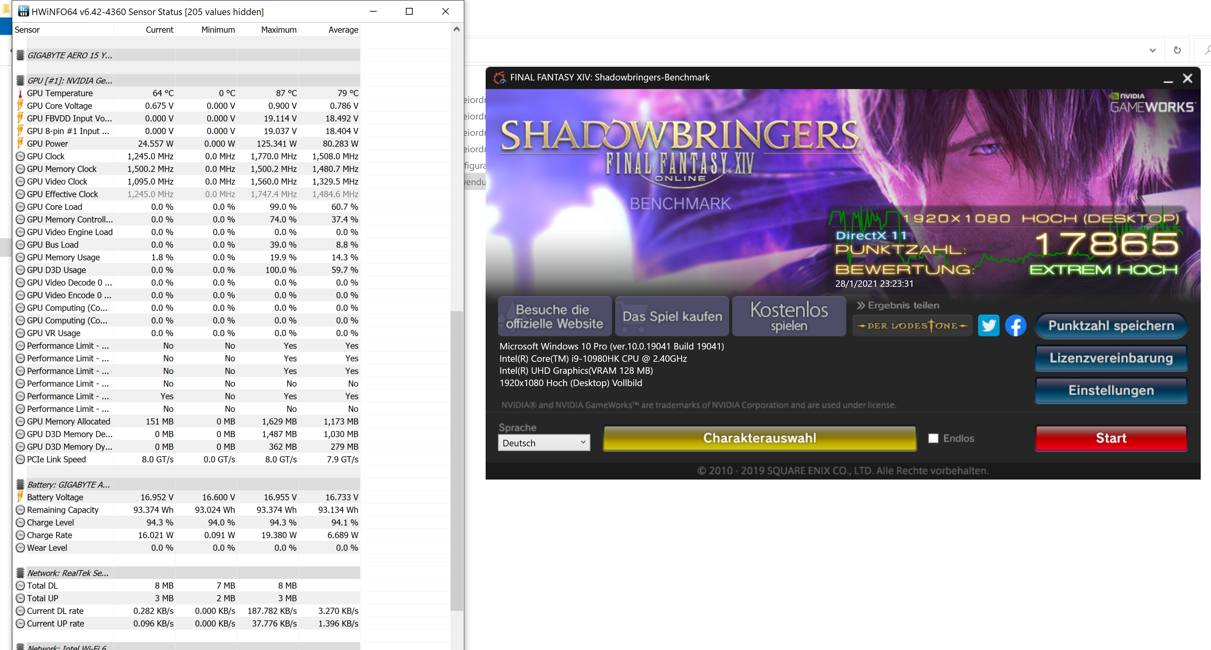
Task: Click the Battery GIGABYTE group chip icon
Action: (20, 484)
